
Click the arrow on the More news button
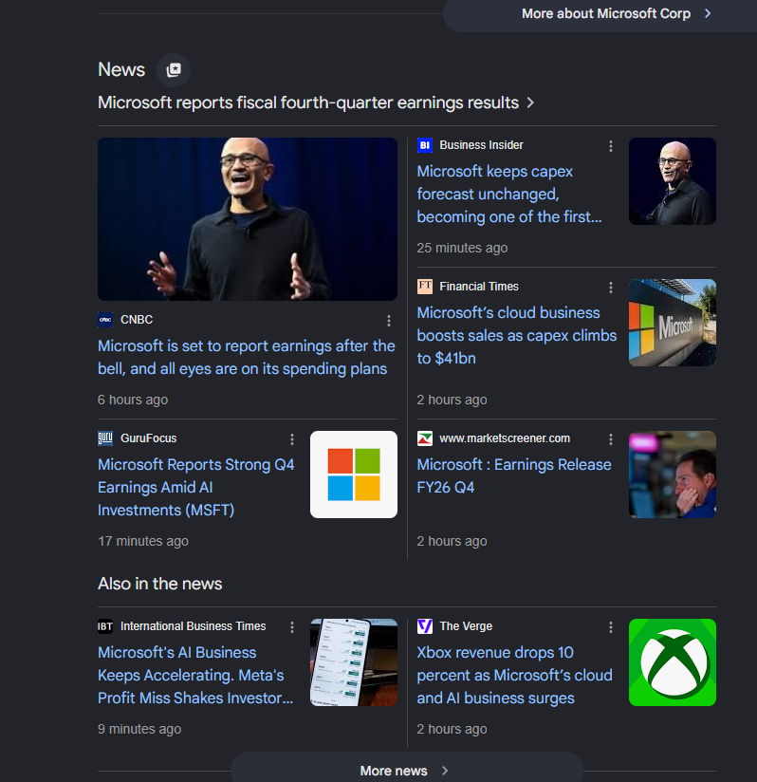[445, 771]
